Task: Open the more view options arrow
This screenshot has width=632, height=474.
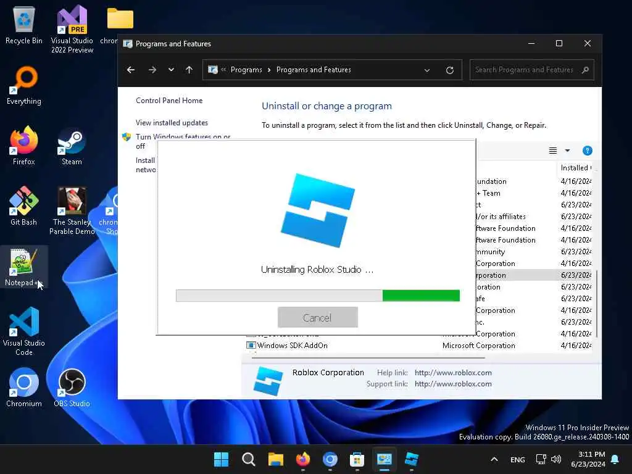Action: click(x=568, y=151)
